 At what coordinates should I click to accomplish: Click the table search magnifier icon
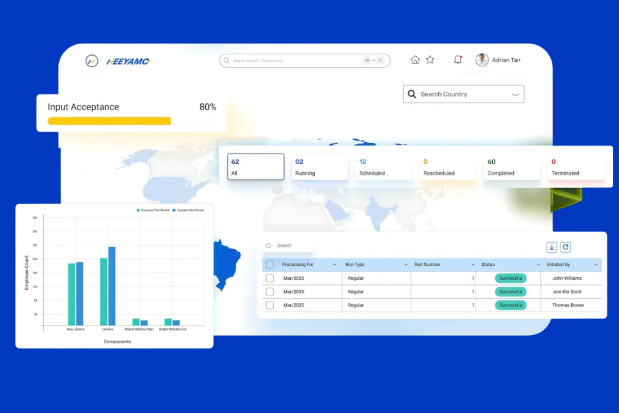point(269,246)
